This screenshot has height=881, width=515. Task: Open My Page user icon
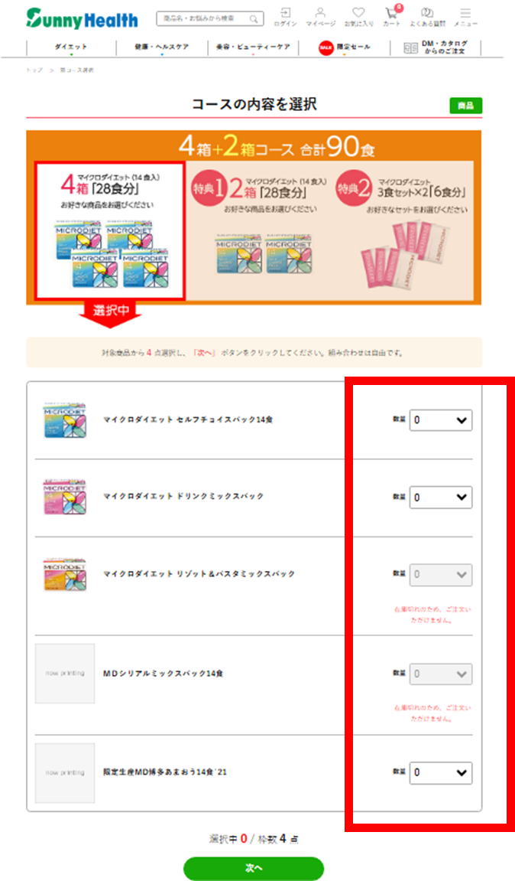point(320,17)
